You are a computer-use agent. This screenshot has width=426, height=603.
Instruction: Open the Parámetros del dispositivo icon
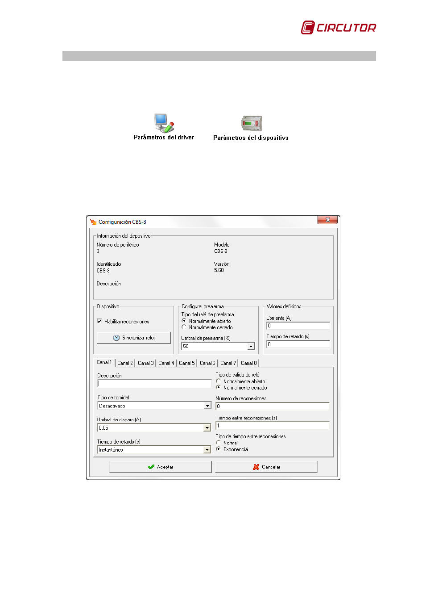[251, 124]
